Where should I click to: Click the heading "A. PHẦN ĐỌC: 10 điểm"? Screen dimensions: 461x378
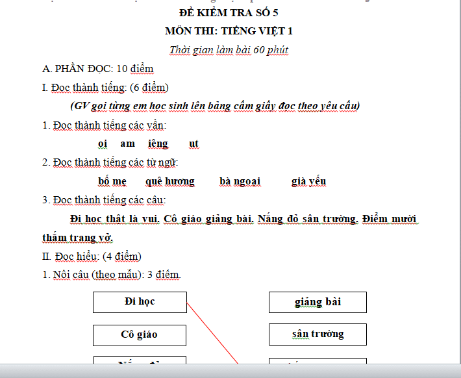point(97,69)
